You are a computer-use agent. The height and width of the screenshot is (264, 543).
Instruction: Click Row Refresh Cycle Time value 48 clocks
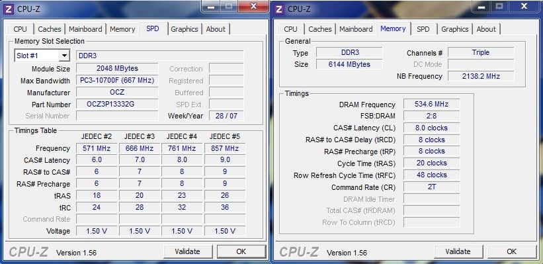[x=431, y=175]
